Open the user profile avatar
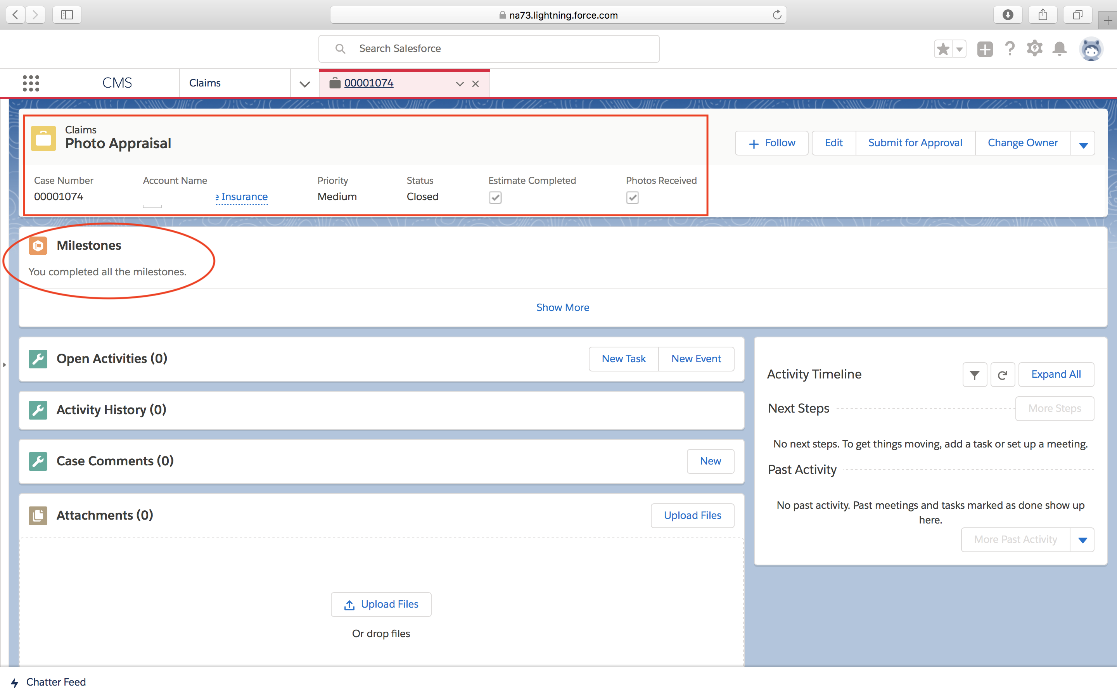Screen dimensions: 1117x698 (1091, 49)
